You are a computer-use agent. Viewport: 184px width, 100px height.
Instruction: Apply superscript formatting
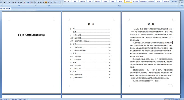(18, 2)
